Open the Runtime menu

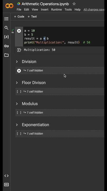[57, 10]
